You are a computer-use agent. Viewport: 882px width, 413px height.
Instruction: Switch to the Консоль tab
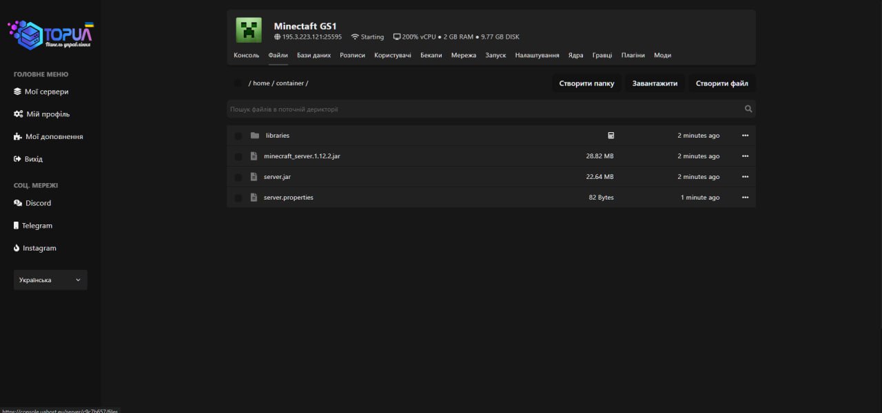tap(246, 55)
